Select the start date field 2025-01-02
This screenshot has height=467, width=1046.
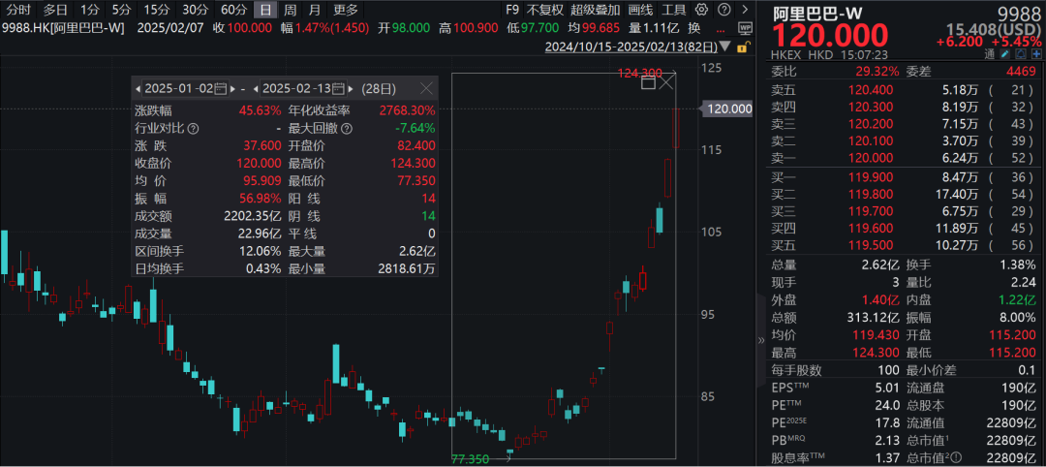click(x=179, y=88)
